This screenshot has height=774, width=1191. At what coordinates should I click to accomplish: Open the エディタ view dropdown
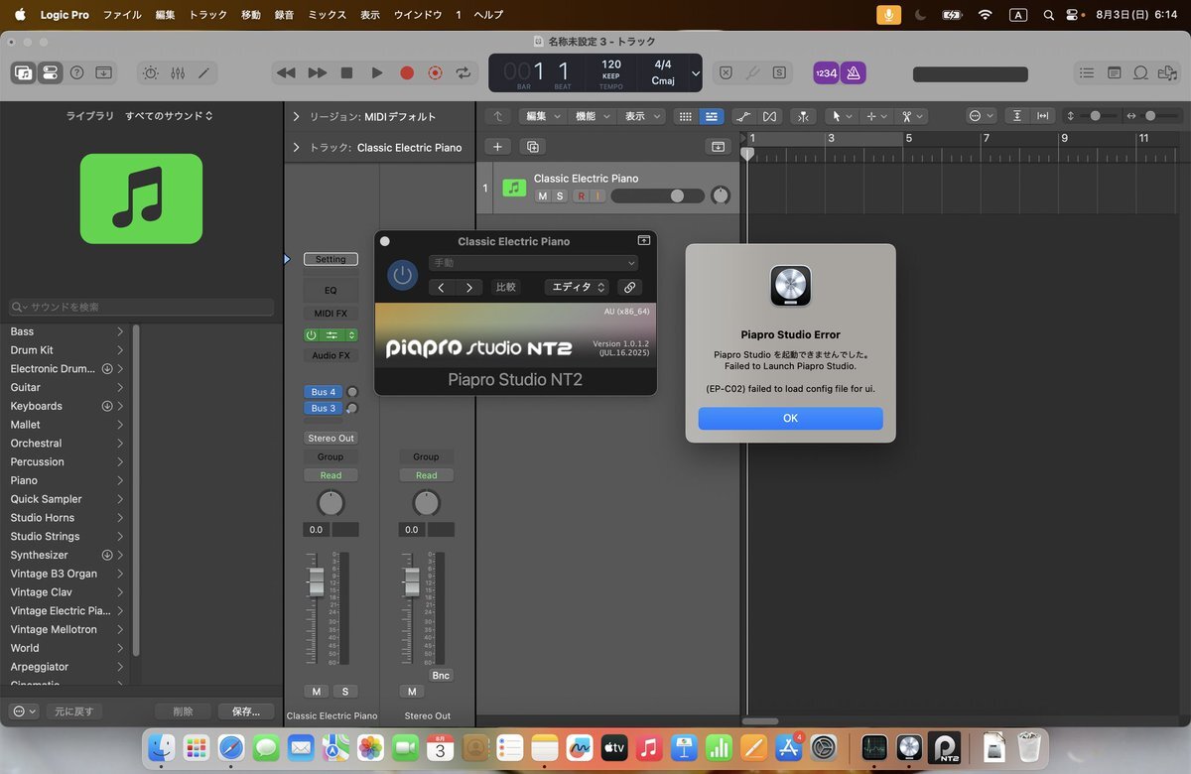point(578,288)
